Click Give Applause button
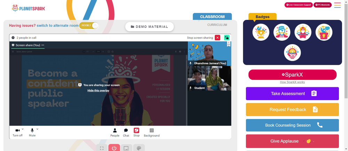Screen dimensions: 348x151 pos(292,141)
